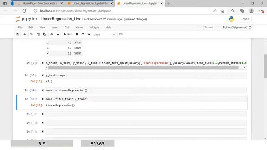Open browser collections icon
Viewport: 267px width, 150px height.
point(242,11)
